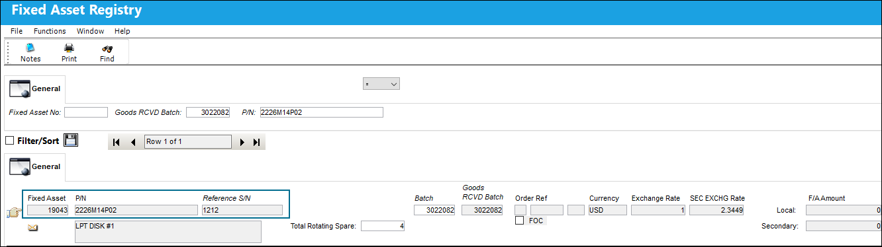
Task: Click the Print toolbar icon
Action: [x=69, y=53]
